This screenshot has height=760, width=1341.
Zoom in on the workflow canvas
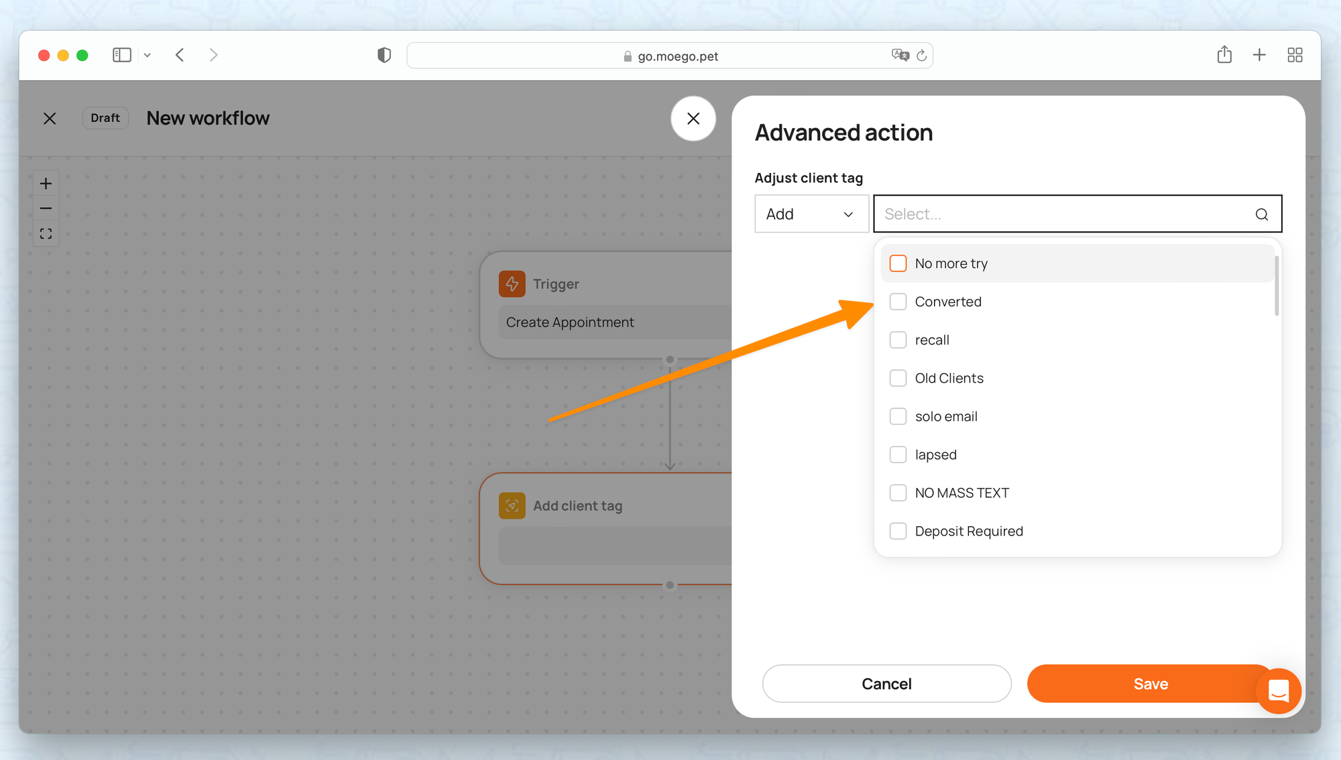tap(46, 184)
